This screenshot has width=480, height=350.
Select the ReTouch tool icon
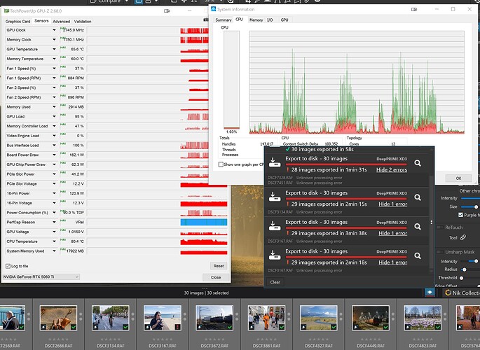point(463,237)
